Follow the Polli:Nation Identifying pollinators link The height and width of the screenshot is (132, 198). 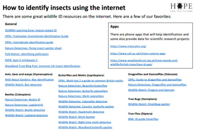(27, 54)
